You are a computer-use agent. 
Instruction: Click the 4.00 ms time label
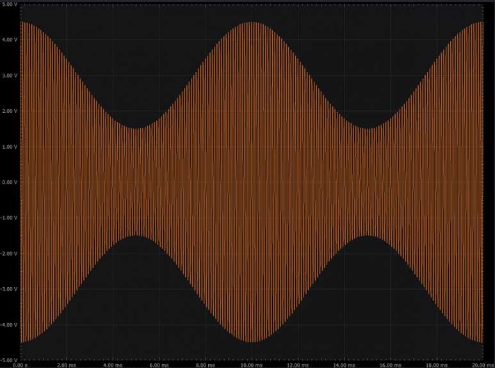point(113,364)
